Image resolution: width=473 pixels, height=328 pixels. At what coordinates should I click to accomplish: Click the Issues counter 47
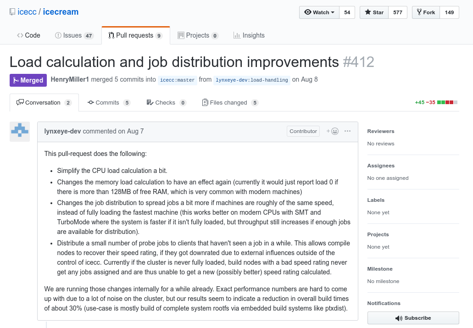pyautogui.click(x=89, y=36)
